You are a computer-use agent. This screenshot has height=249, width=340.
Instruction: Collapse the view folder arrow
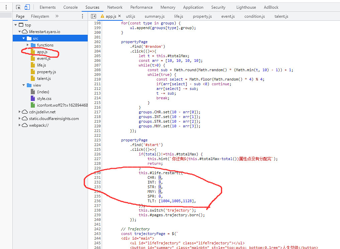pyautogui.click(x=23, y=85)
